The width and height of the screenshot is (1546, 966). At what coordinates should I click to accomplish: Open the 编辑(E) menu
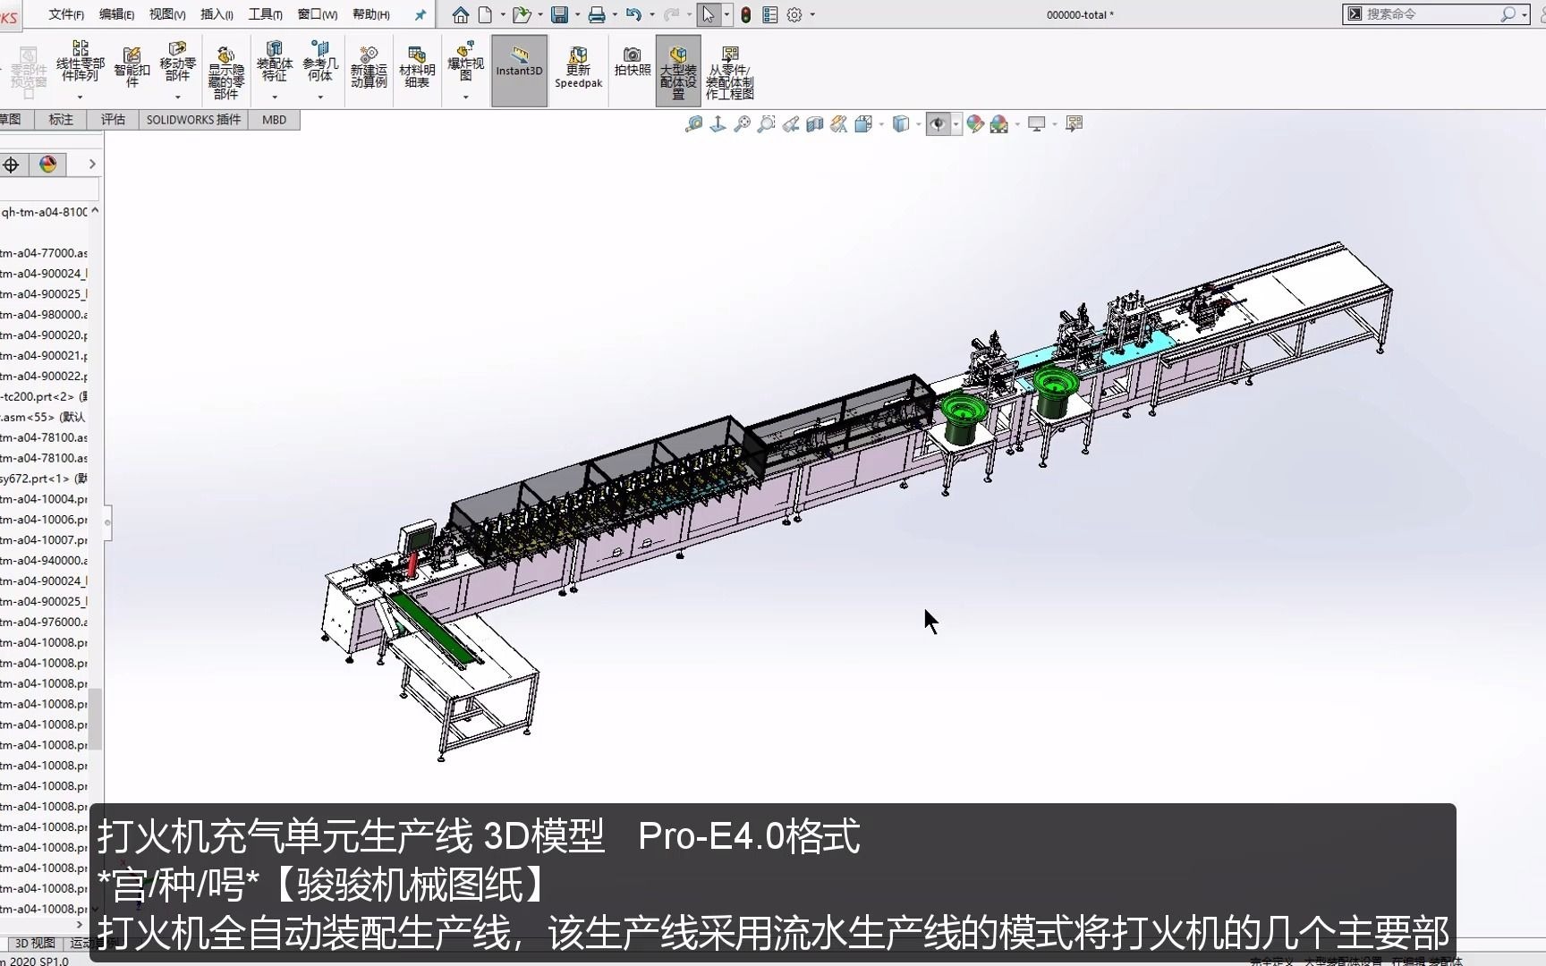(116, 14)
